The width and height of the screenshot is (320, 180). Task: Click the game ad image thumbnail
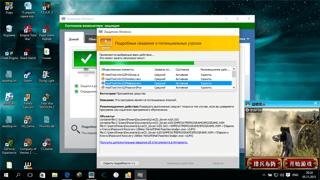tap(282, 133)
